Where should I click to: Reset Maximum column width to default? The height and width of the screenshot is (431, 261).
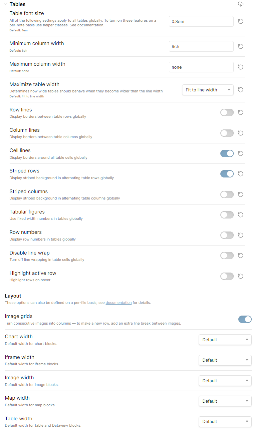click(x=241, y=67)
